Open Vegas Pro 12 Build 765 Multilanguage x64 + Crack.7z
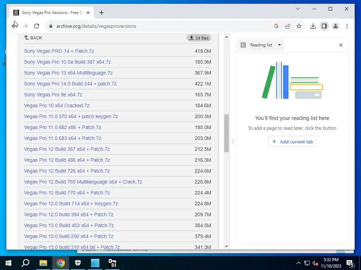Viewport: 361px width, 270px height. pyautogui.click(x=83, y=182)
